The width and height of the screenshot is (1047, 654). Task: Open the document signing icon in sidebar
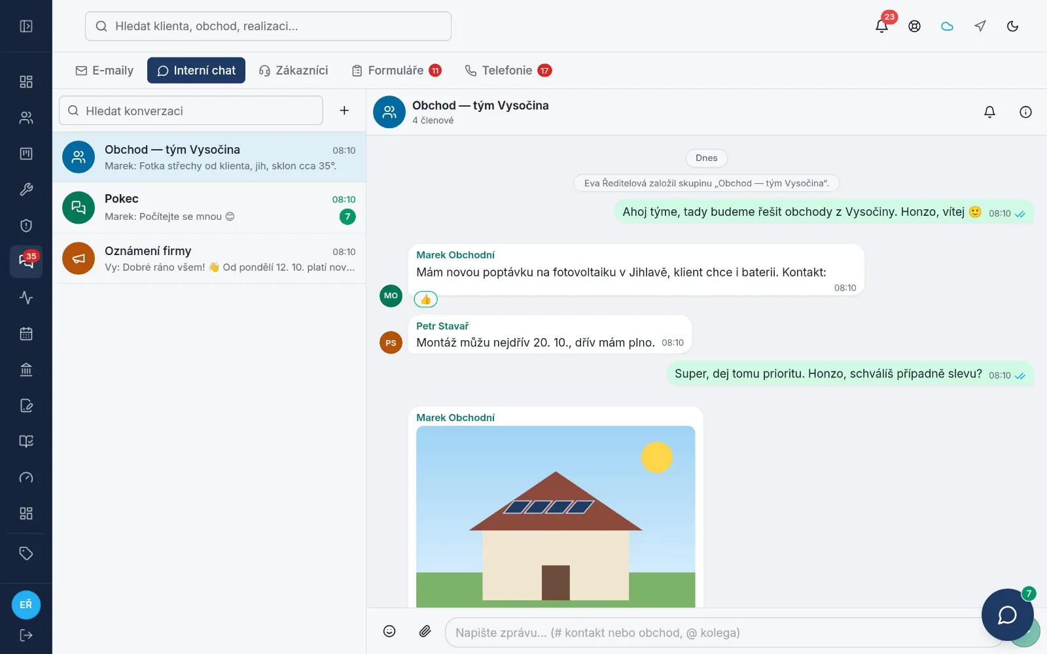pyautogui.click(x=26, y=405)
